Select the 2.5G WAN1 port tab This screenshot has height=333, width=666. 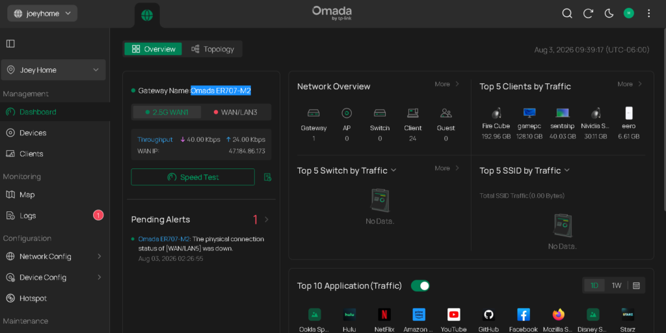(x=167, y=112)
